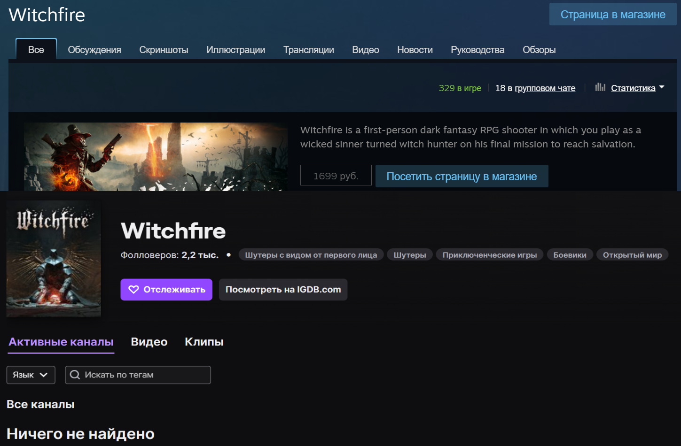Image resolution: width=681 pixels, height=446 pixels.
Task: Click the Фолловеров: 2,2 тыс. count
Action: (x=170, y=255)
